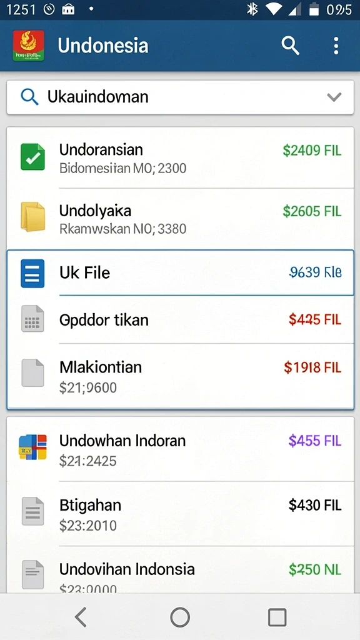Tap the $2409 FIL amount

point(312,151)
